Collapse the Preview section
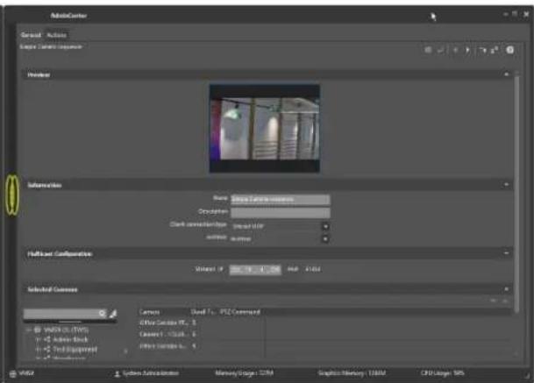The height and width of the screenshot is (383, 534). 507,74
